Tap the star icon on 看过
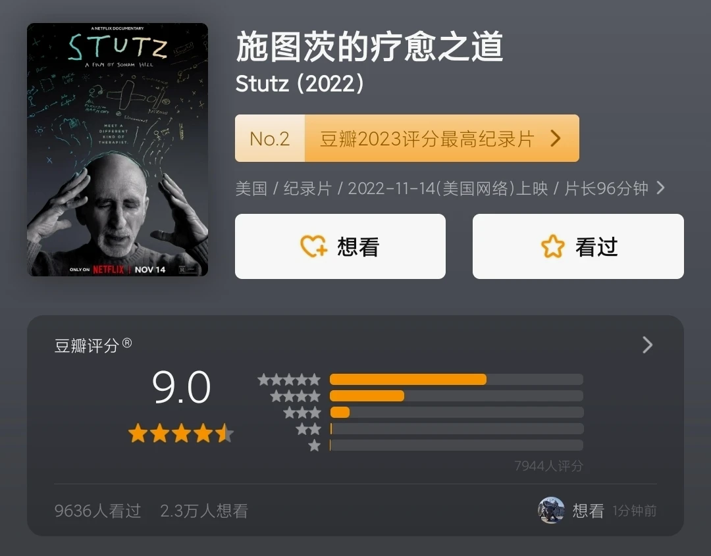The width and height of the screenshot is (711, 556). point(553,247)
